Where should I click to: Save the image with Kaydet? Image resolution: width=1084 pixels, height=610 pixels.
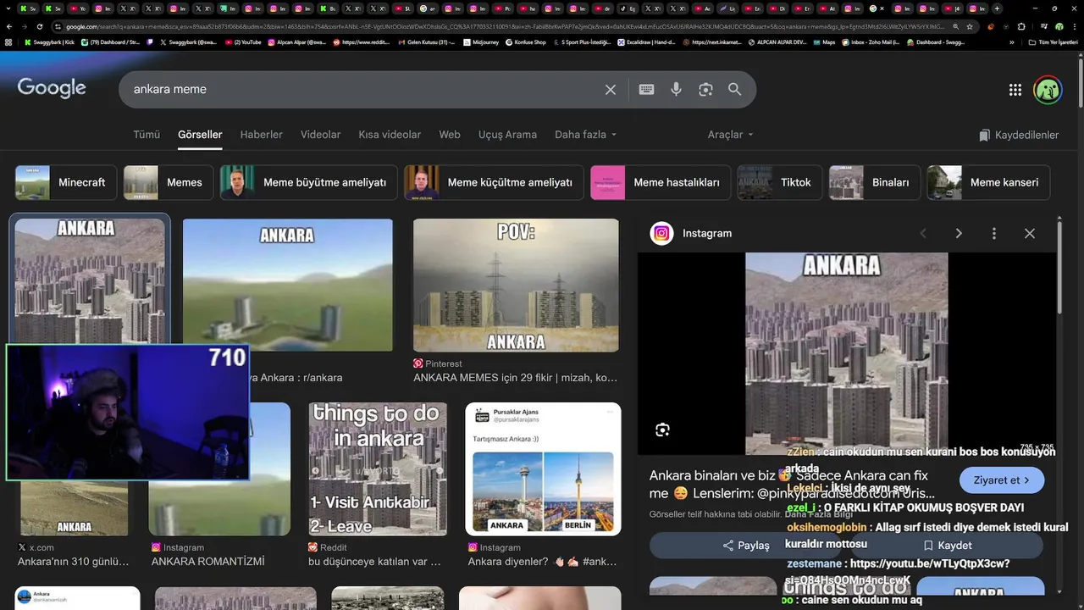click(947, 546)
